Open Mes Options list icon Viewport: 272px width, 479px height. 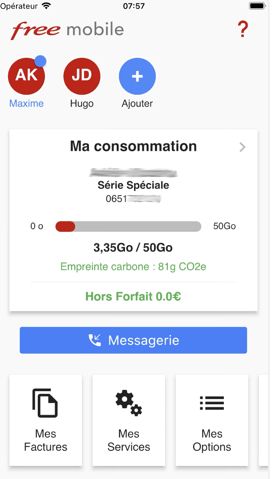[x=212, y=403]
